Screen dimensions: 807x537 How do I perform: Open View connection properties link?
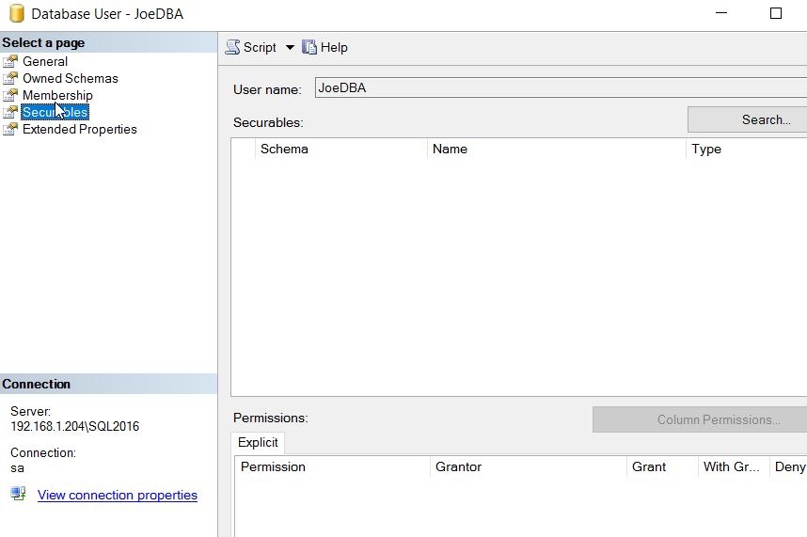[117, 495]
